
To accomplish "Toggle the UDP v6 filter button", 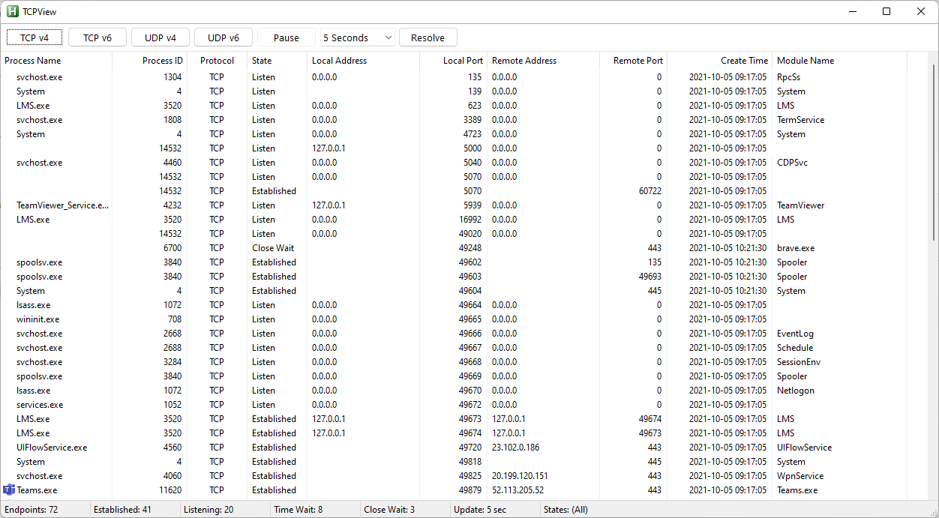I will (223, 37).
